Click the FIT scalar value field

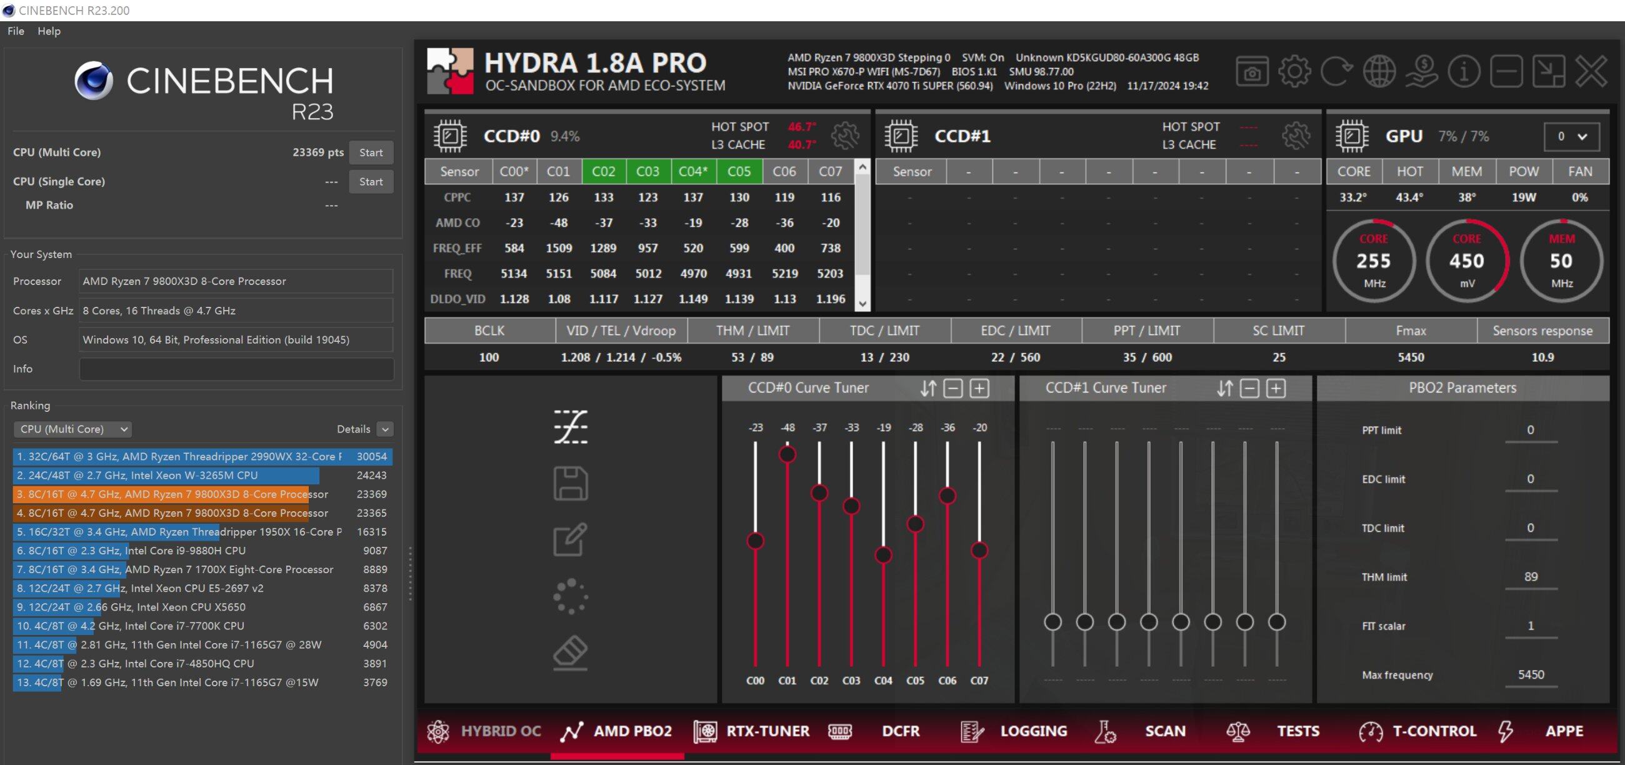click(1531, 626)
